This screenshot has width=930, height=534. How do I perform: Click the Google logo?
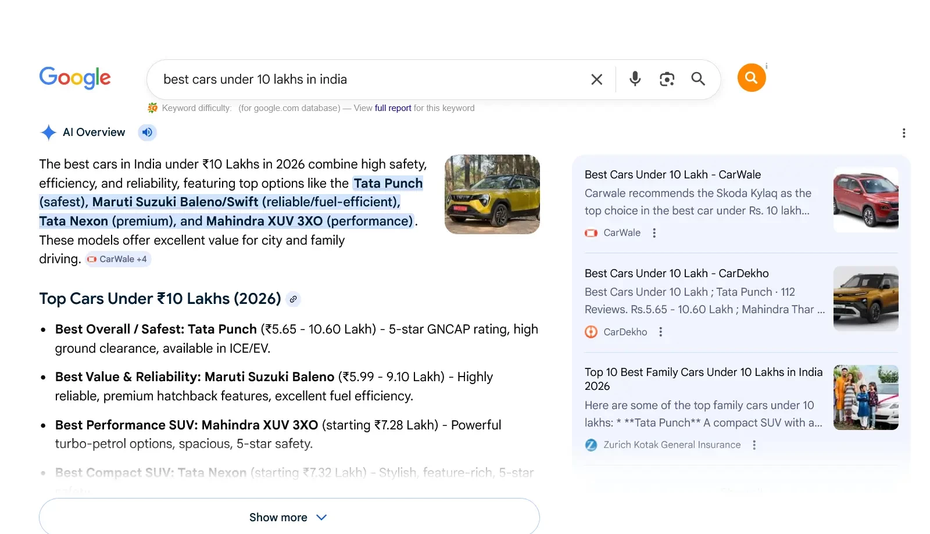tap(75, 78)
